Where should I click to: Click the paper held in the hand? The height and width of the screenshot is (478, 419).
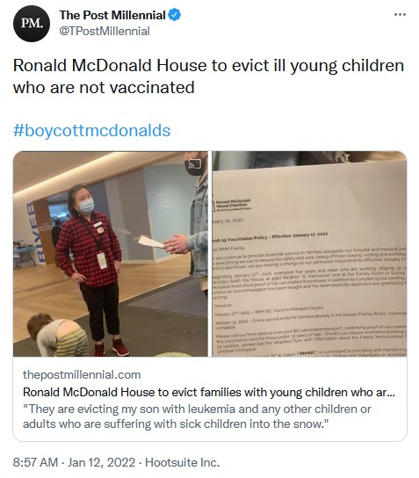click(152, 242)
